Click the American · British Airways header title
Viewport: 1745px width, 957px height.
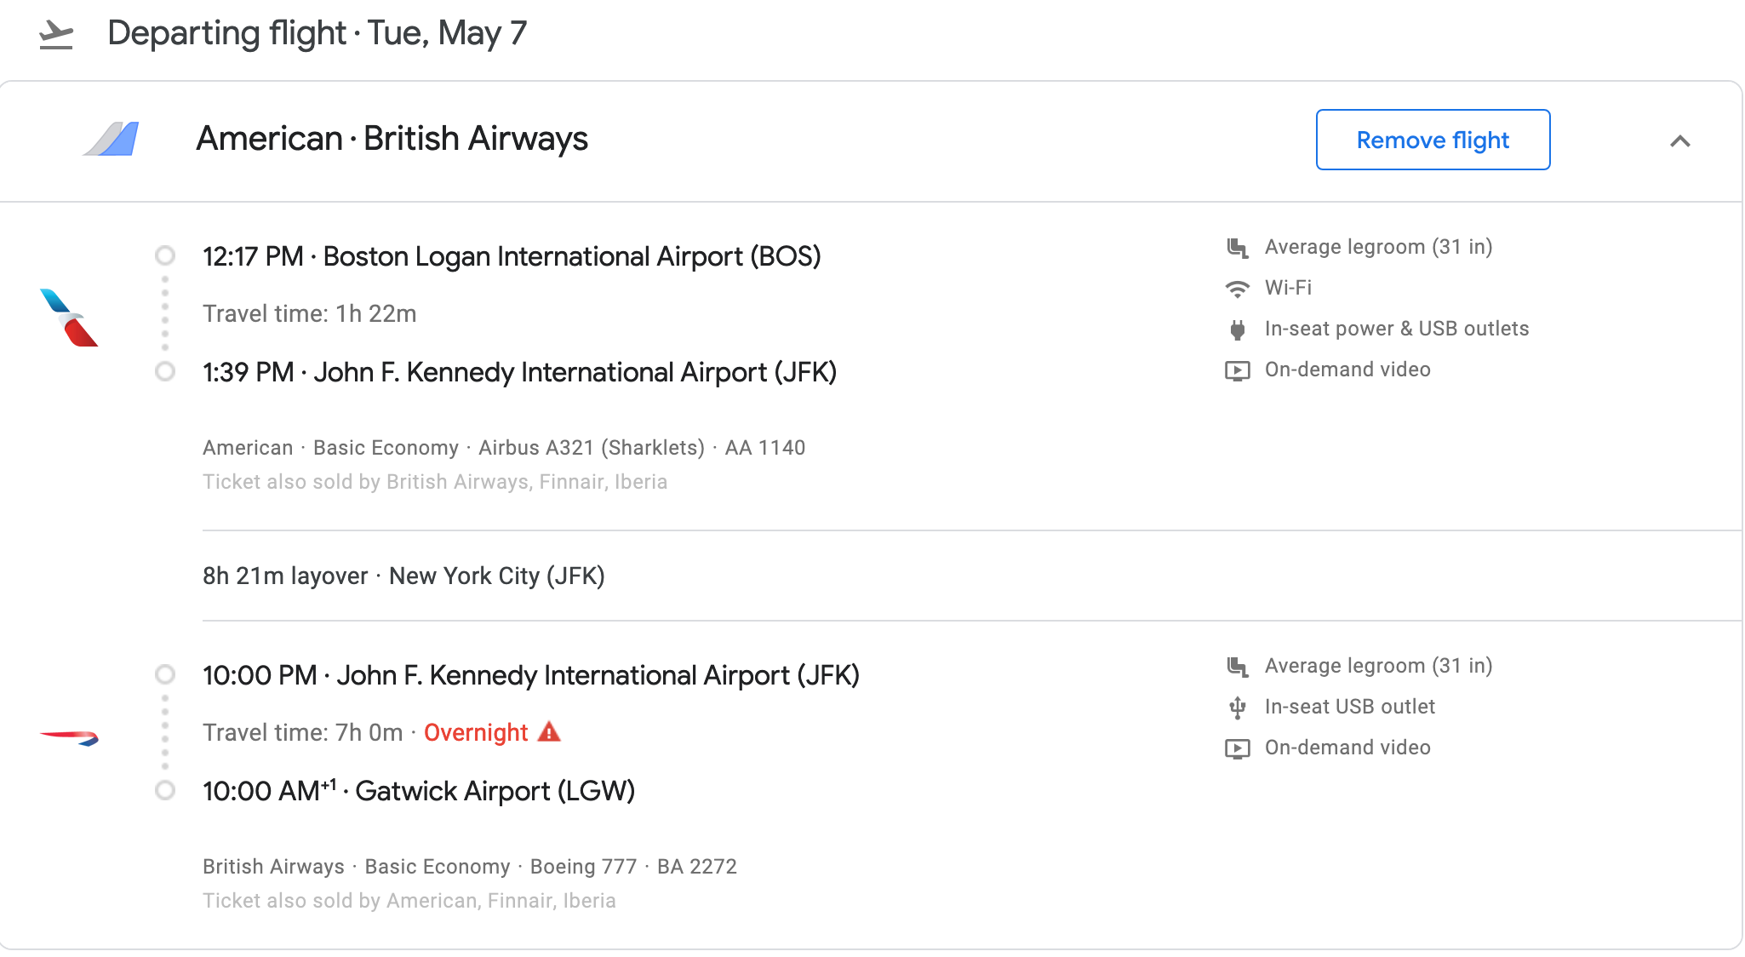(x=392, y=139)
